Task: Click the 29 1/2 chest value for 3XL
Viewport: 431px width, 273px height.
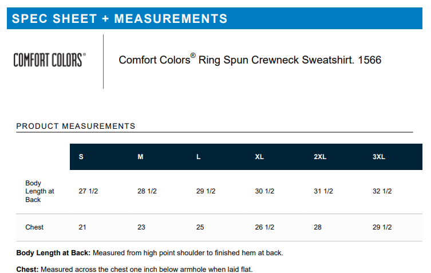Action: point(382,227)
